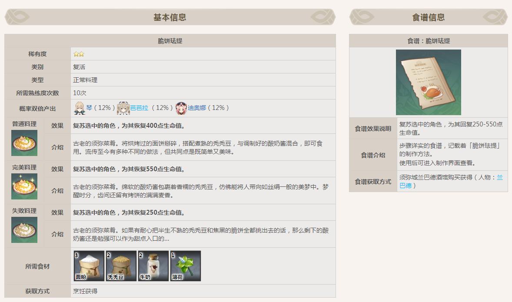512x302 pixels.
Task: Select the 秃秃豆 bean ingredient icon
Action: 121,266
